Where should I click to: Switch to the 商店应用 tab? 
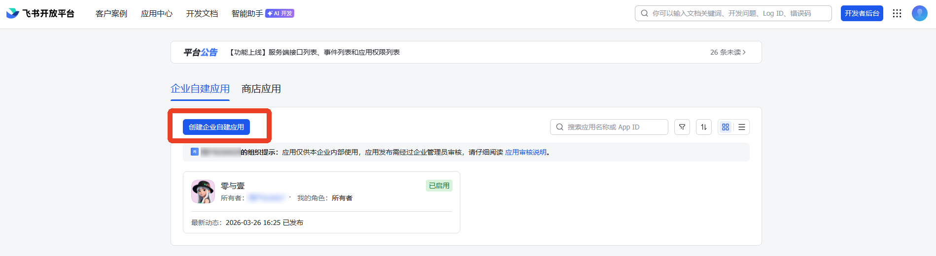click(261, 89)
